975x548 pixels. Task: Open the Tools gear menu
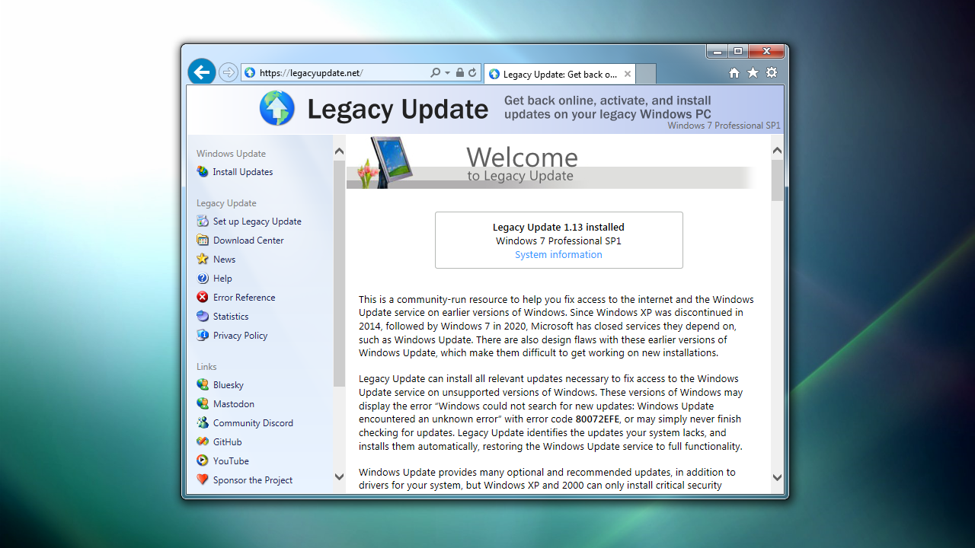[x=772, y=73]
